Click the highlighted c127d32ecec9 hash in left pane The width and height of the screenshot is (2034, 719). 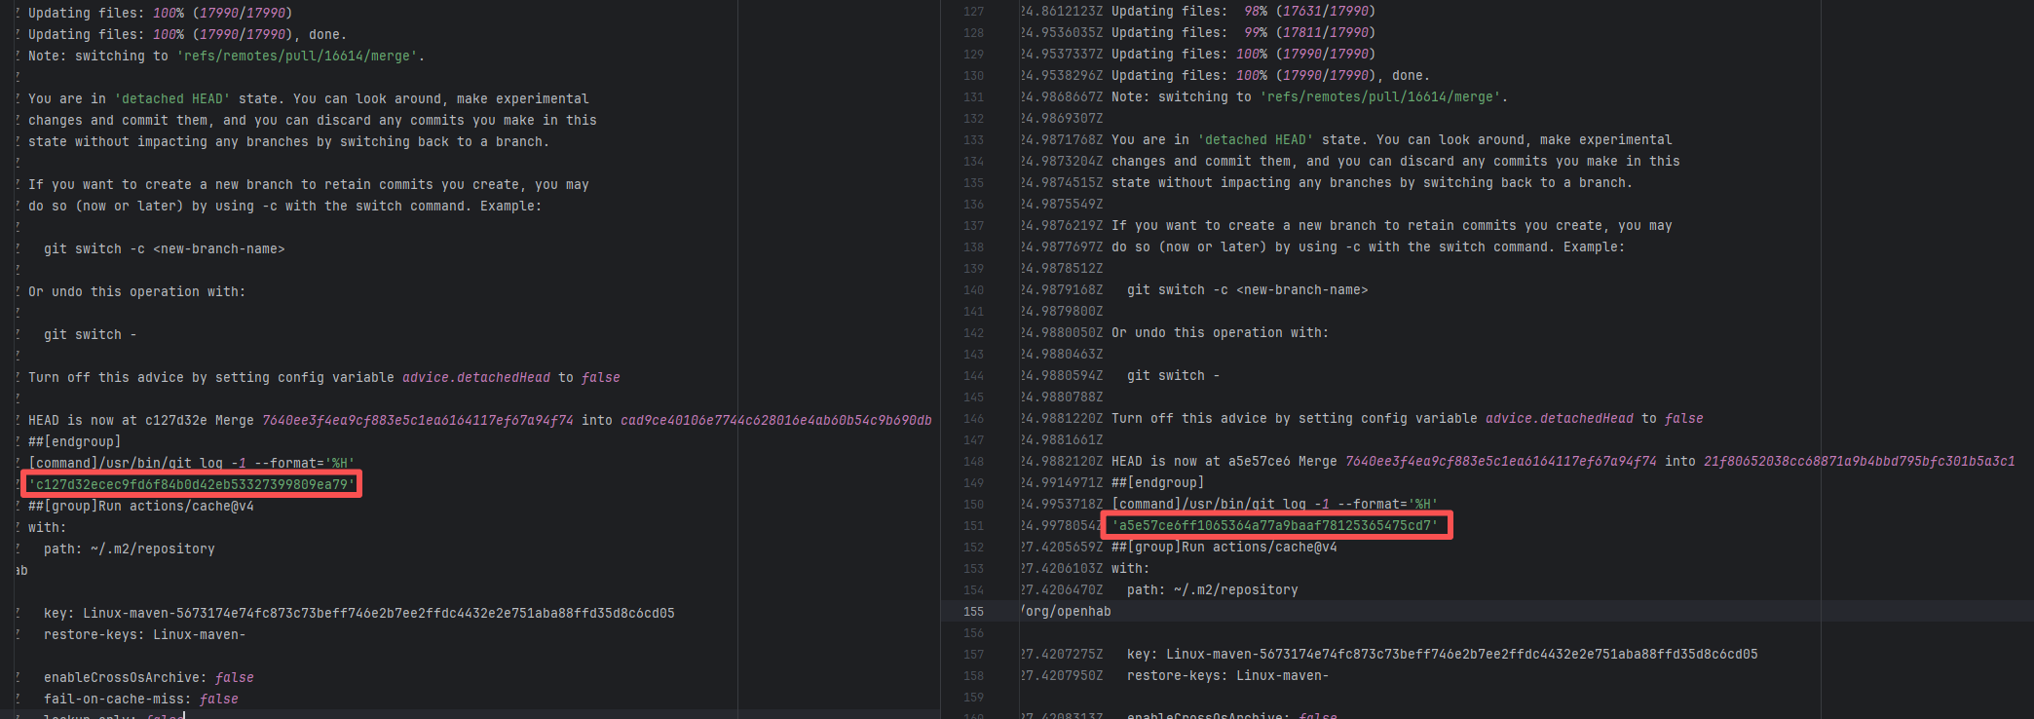click(191, 484)
